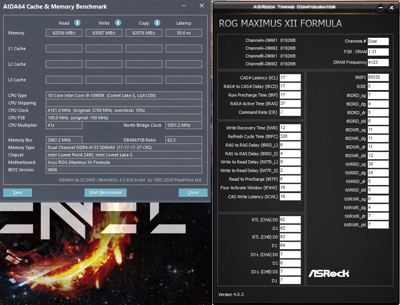This screenshot has height=305, width=400.
Task: Click the L1 Cache Read empty field
Action: (x=64, y=48)
